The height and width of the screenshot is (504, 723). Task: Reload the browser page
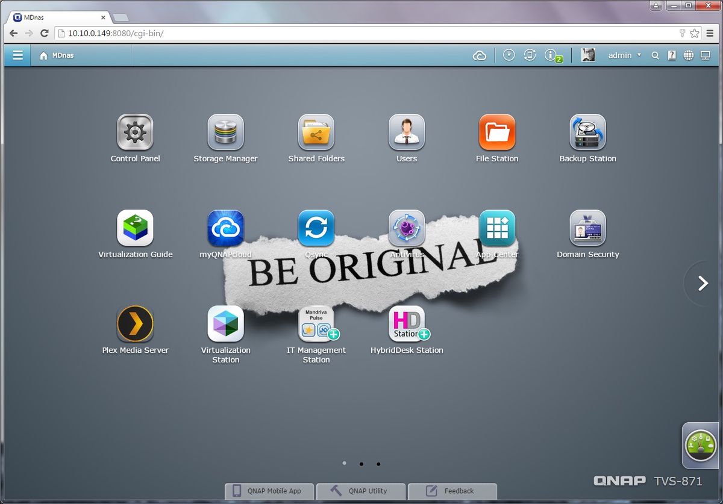(x=44, y=33)
